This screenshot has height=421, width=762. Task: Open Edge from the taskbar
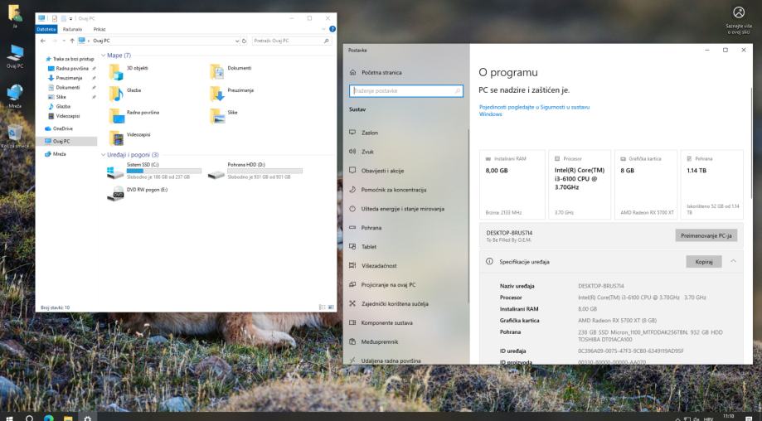(x=49, y=418)
